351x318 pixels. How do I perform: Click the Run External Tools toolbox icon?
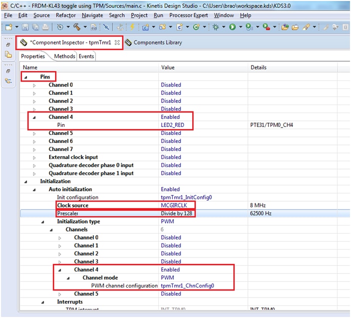tap(266, 27)
